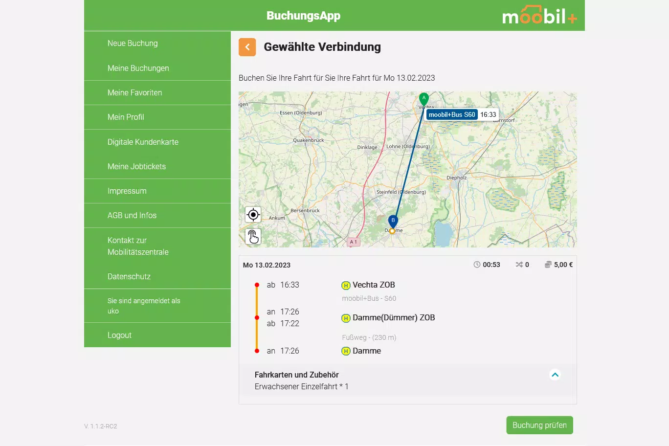
Task: Open Neue Buchung from the sidebar
Action: click(x=132, y=43)
